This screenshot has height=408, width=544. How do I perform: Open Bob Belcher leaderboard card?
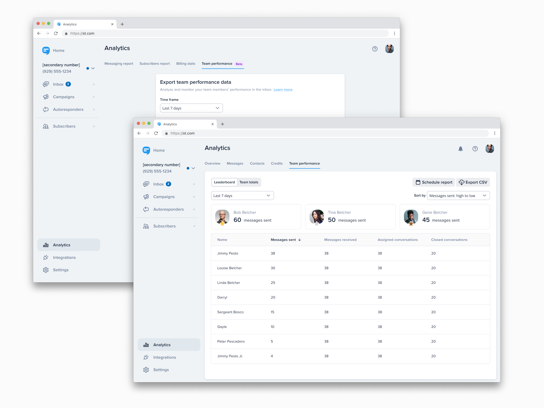coord(256,217)
